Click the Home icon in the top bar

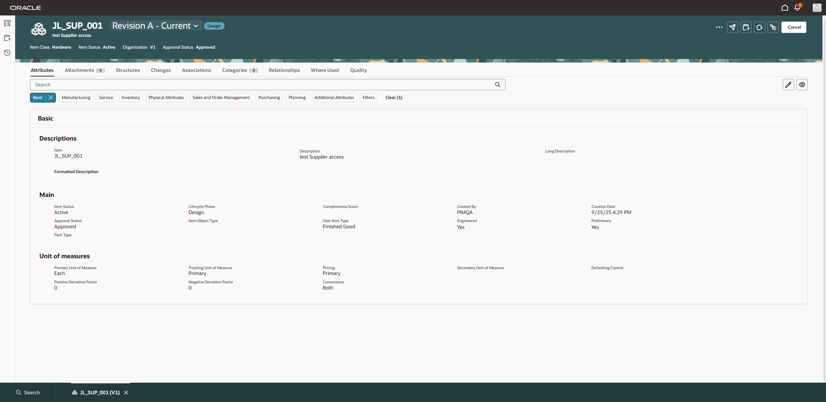pyautogui.click(x=785, y=7)
